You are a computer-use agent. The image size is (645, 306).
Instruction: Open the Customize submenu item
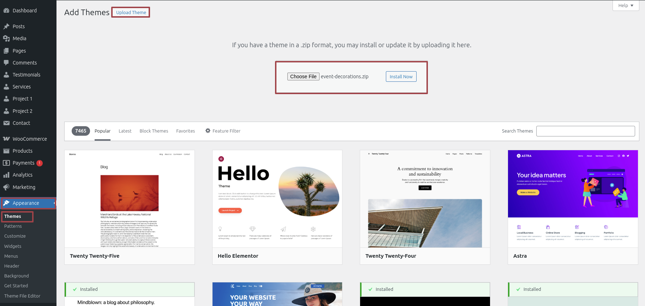point(15,236)
